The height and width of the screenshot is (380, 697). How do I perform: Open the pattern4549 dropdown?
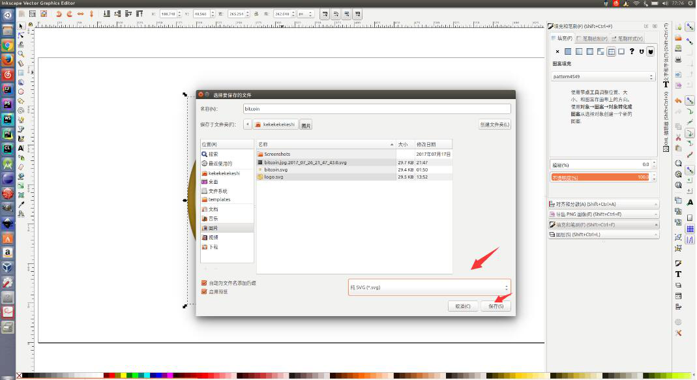(x=602, y=77)
